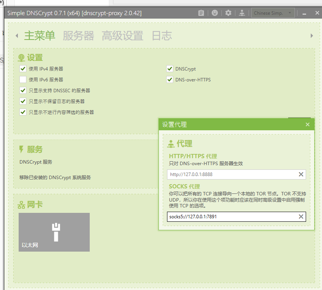Select the 以太网 network card tile

click(x=54, y=232)
